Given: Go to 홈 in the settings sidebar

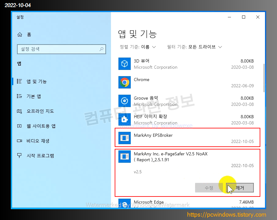Looking at the screenshot, I should (x=29, y=34).
